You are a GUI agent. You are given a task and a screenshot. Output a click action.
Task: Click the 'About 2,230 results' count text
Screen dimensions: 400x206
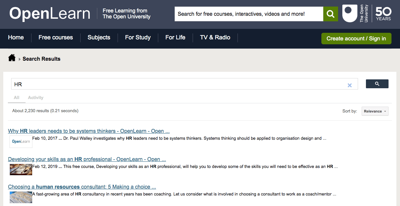tap(45, 111)
